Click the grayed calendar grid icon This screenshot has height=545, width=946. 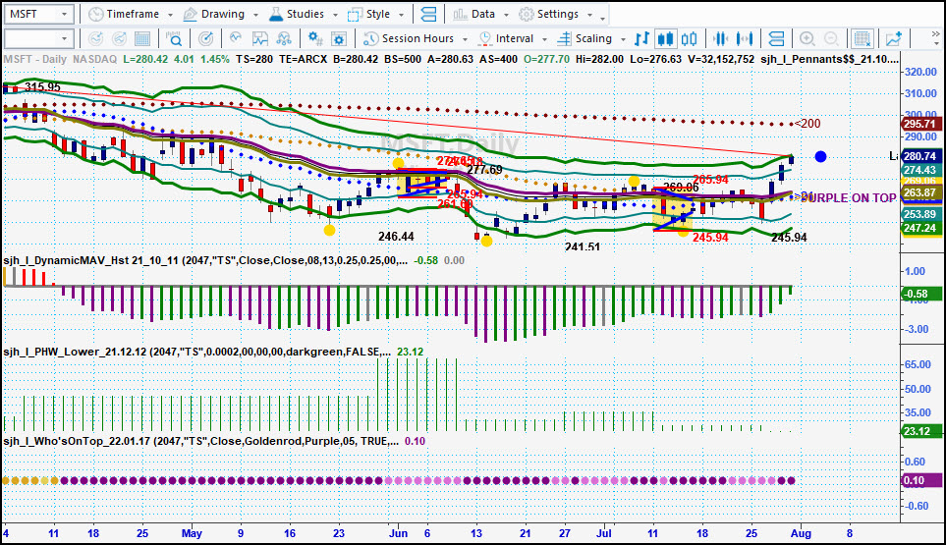pos(142,38)
